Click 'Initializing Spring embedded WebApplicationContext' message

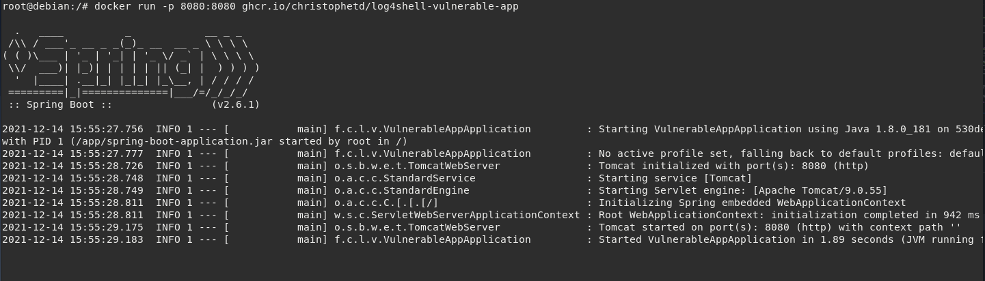point(752,203)
